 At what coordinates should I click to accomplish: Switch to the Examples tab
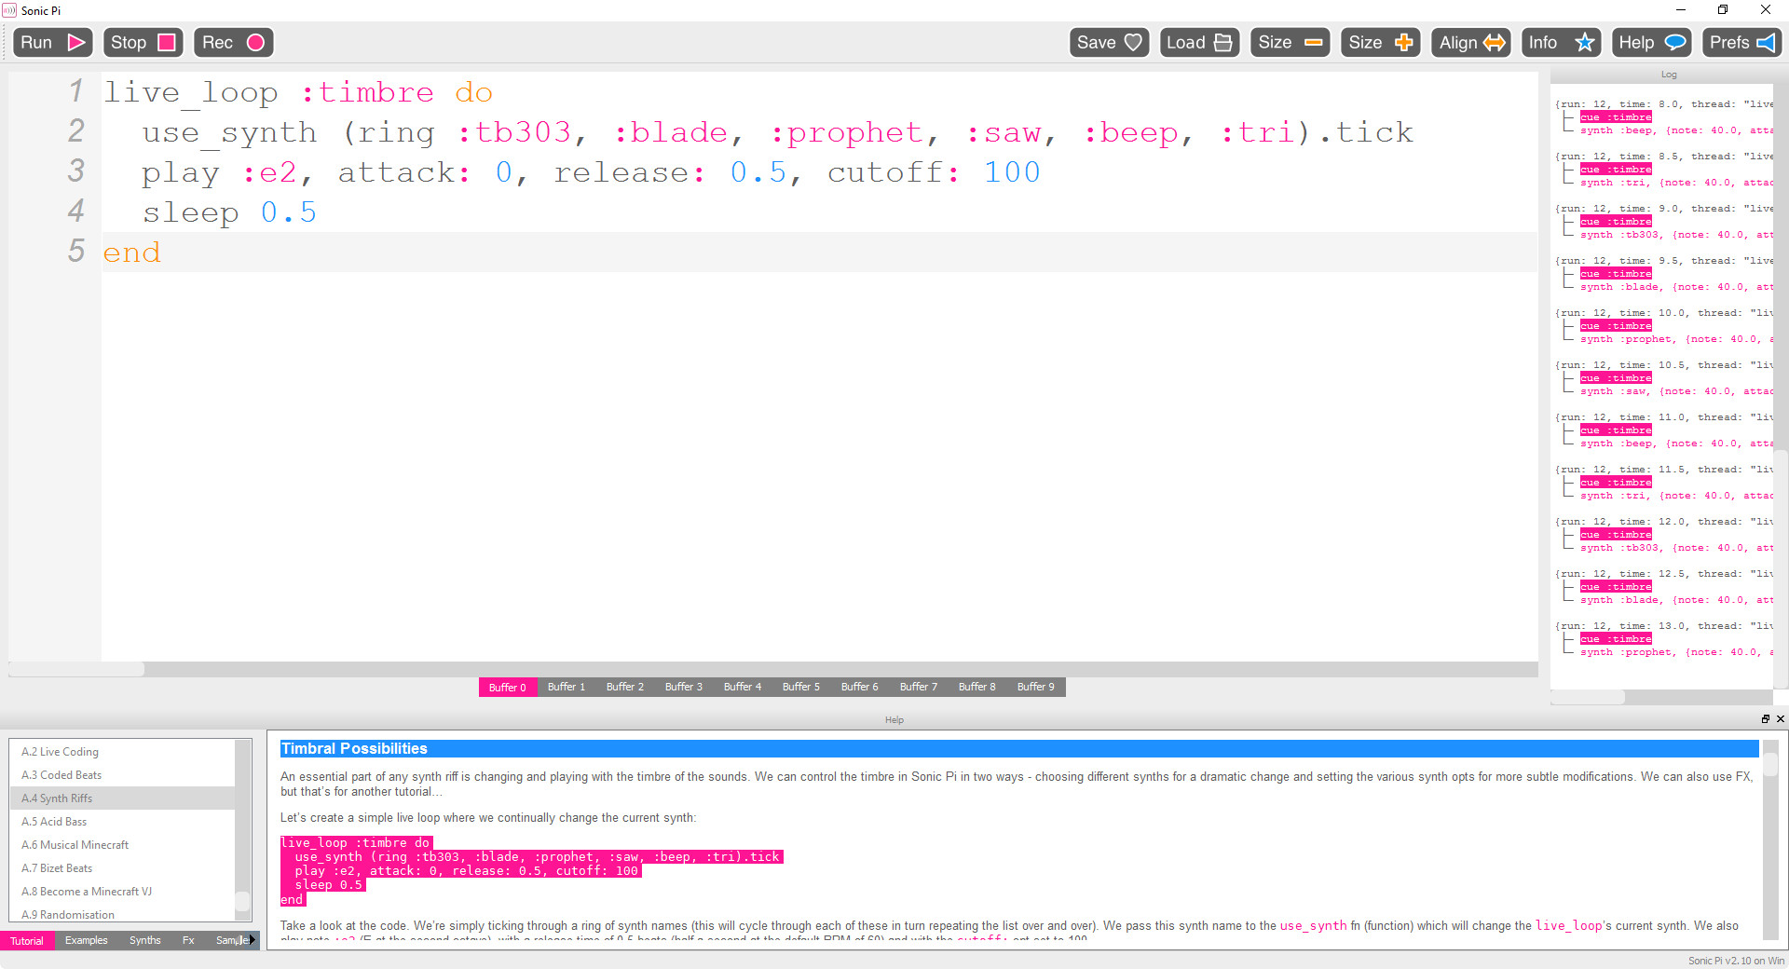[86, 940]
